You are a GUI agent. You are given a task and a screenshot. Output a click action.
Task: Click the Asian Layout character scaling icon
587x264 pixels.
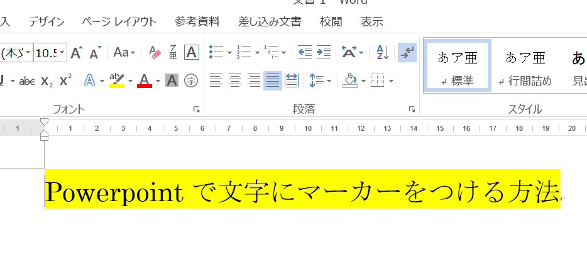click(349, 52)
